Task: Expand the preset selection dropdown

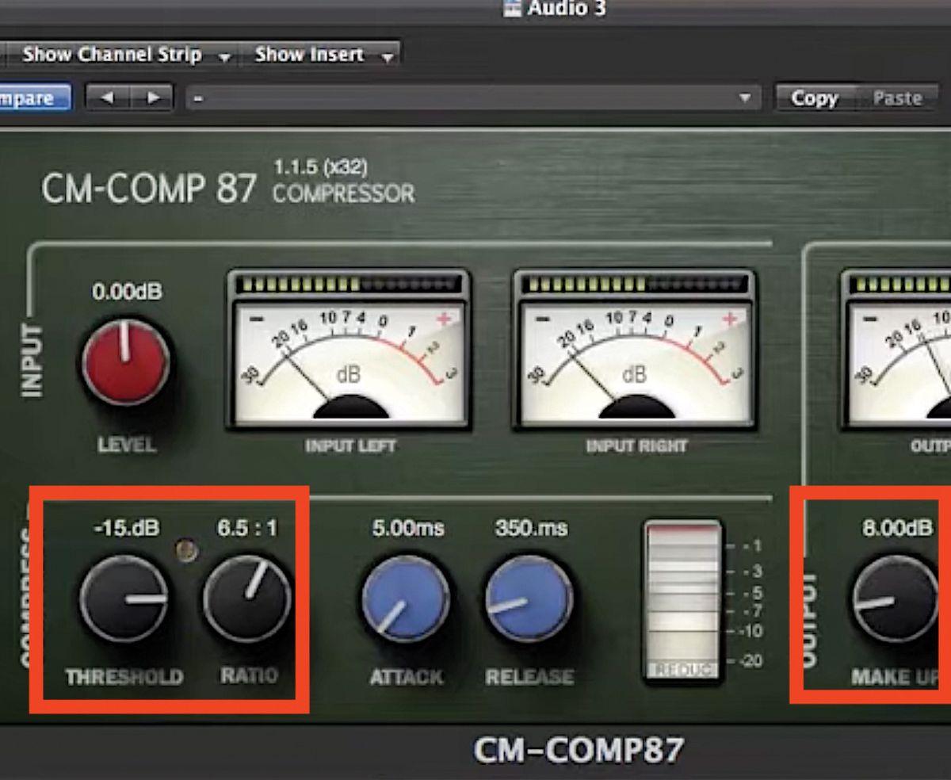Action: click(x=745, y=97)
